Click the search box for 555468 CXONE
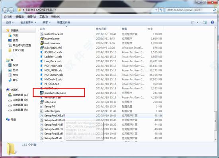219x158 pixels. tap(190, 10)
